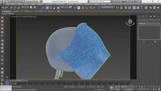Open the Tools menu

13,4
